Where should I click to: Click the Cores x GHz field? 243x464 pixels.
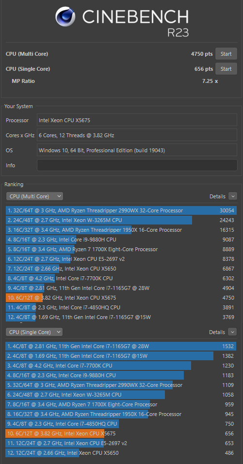pos(137,135)
